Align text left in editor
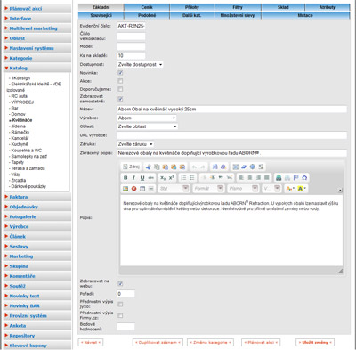Image resolution: width=356 pixels, height=350 pixels. click(x=241, y=178)
